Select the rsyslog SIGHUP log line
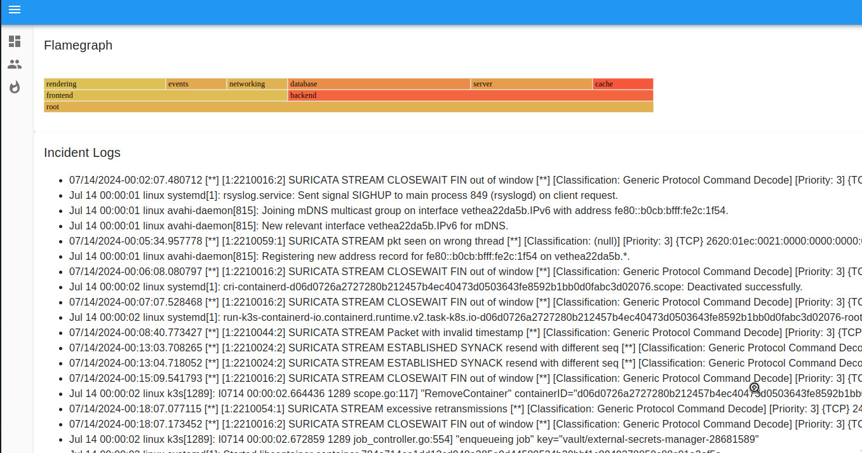 343,195
